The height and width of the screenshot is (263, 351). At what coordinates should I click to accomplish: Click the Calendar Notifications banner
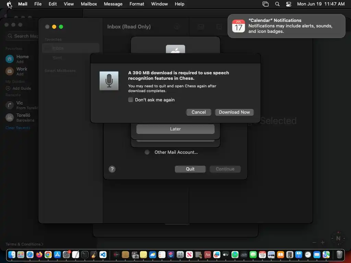pyautogui.click(x=286, y=26)
